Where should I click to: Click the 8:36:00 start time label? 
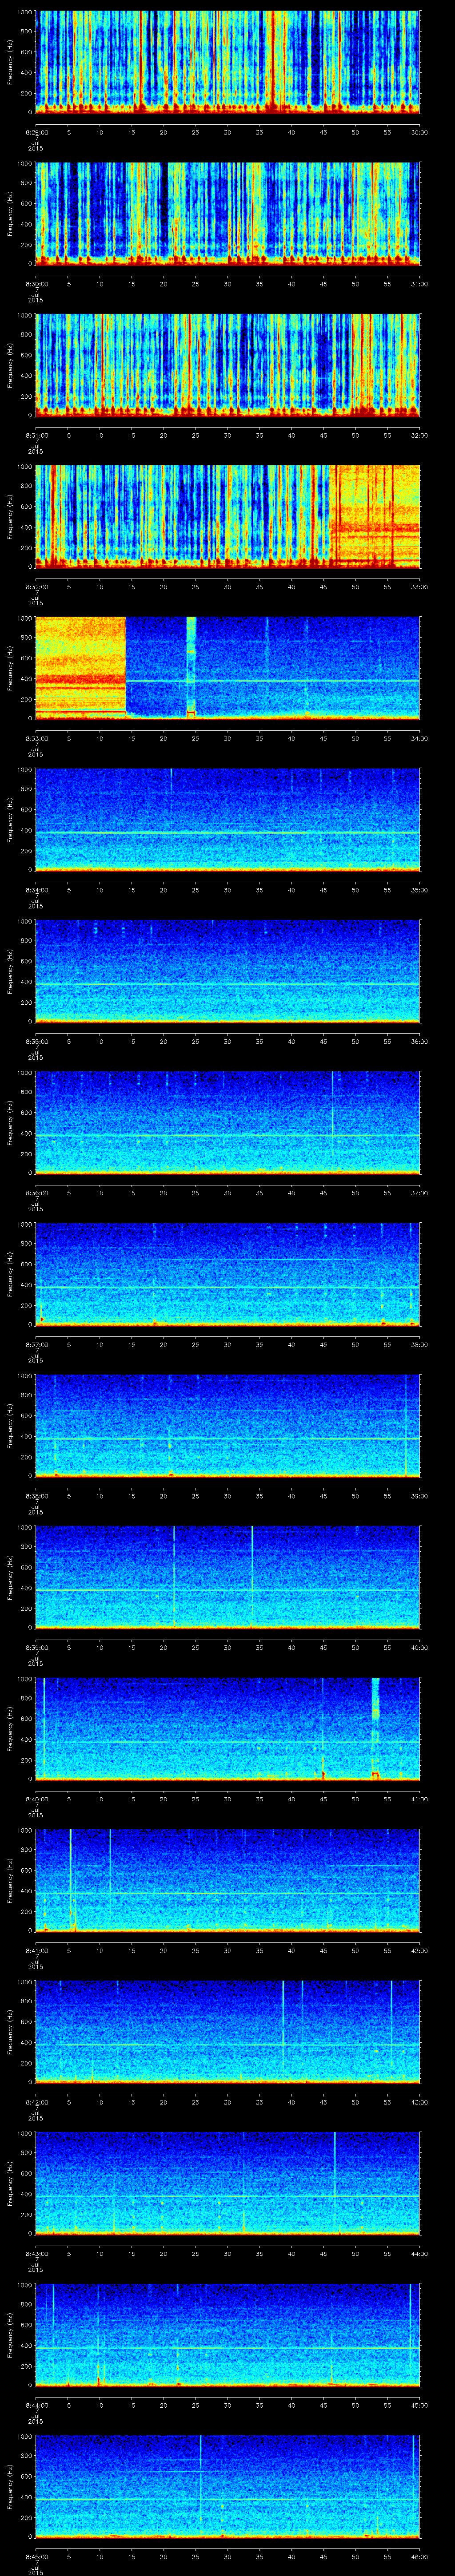[x=36, y=1193]
